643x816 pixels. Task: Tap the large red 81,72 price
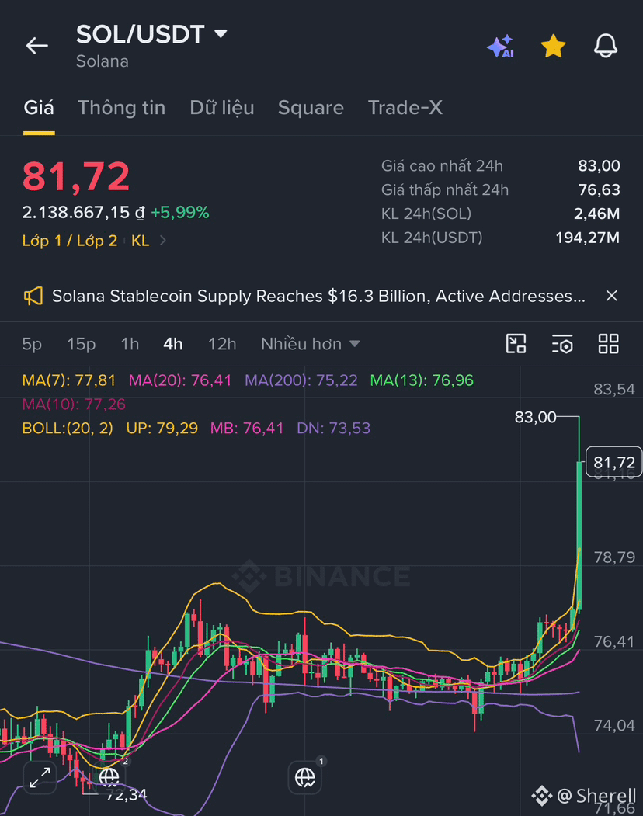point(76,176)
